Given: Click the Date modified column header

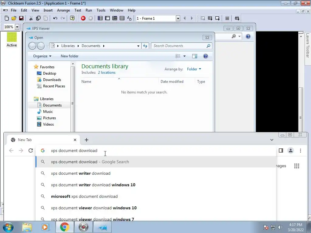Looking at the screenshot, I should (x=172, y=82).
